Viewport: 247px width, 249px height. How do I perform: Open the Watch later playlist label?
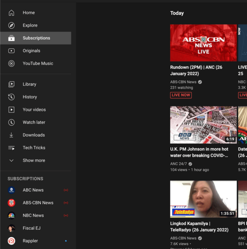pyautogui.click(x=34, y=122)
